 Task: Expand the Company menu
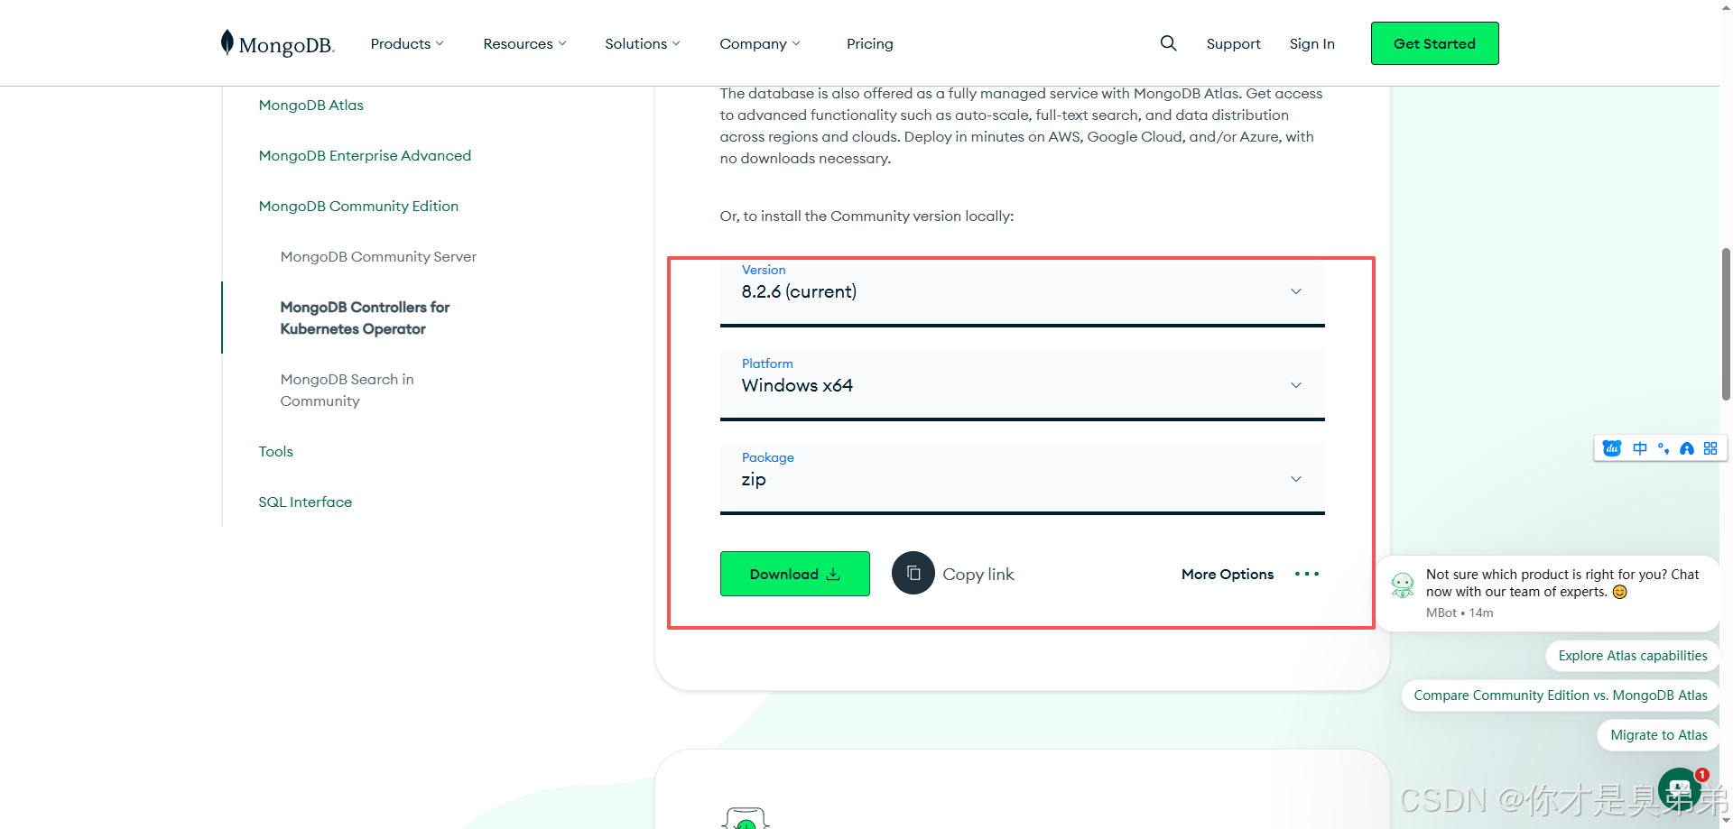760,43
